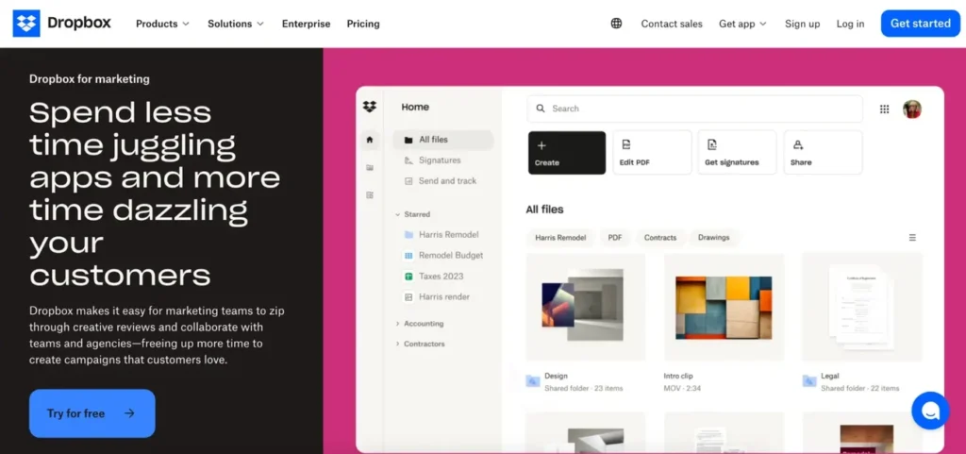Click the Dropbox logo in the header
Image resolution: width=966 pixels, height=454 pixels.
pos(61,24)
